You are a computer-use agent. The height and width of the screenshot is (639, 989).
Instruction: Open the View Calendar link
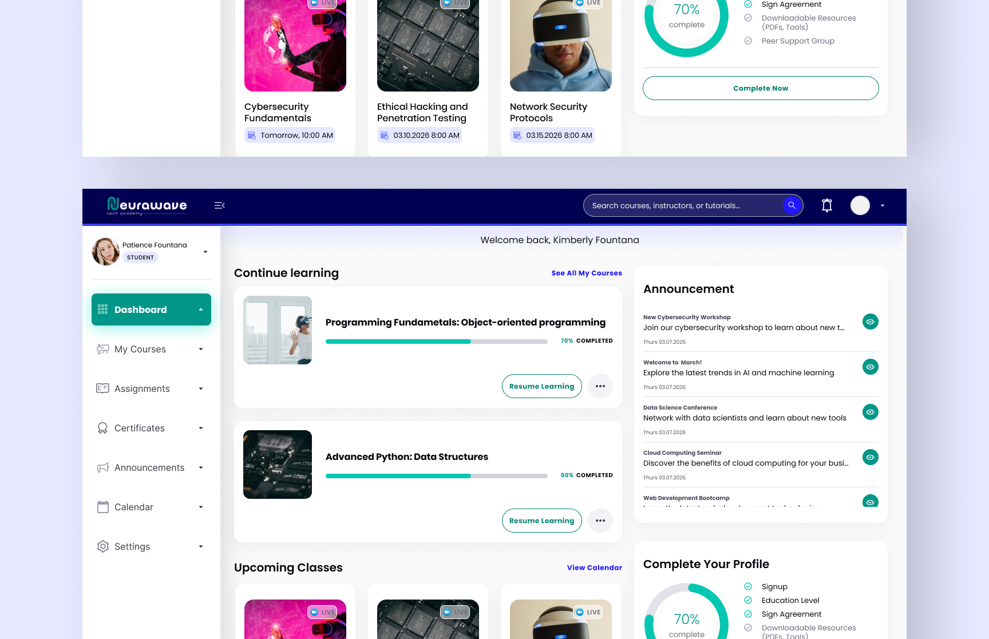[x=595, y=567]
